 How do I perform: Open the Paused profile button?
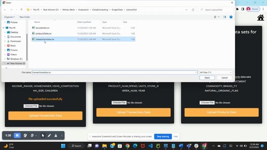pyautogui.click(x=253, y=9)
